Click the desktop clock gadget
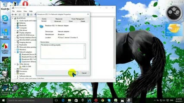The image size is (184, 103). pos(174,13)
